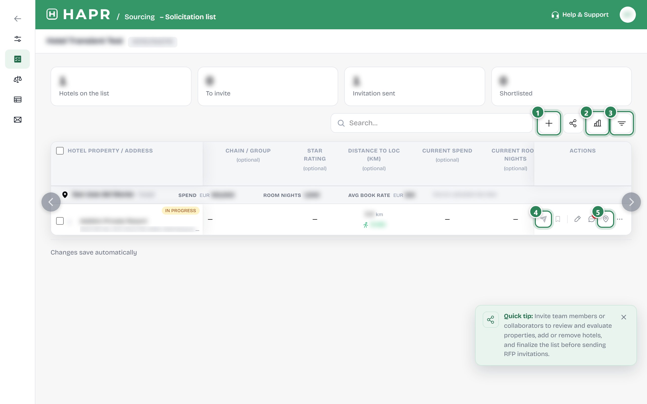The height and width of the screenshot is (404, 647).
Task: Open the balance scale sidebar icon
Action: [x=18, y=79]
